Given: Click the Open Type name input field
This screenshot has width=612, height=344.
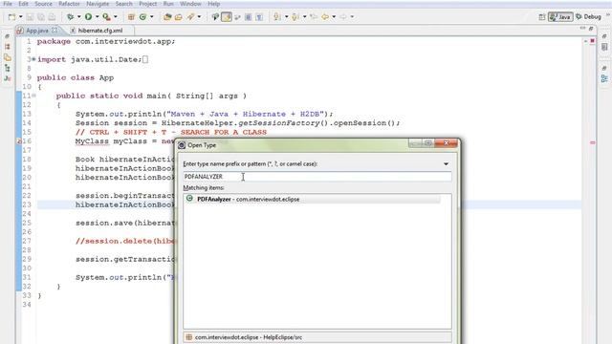Looking at the screenshot, I should [x=317, y=177].
